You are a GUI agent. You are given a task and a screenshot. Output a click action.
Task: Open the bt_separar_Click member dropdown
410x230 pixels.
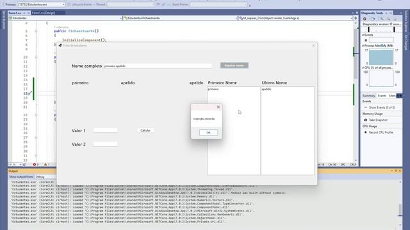click(295, 18)
